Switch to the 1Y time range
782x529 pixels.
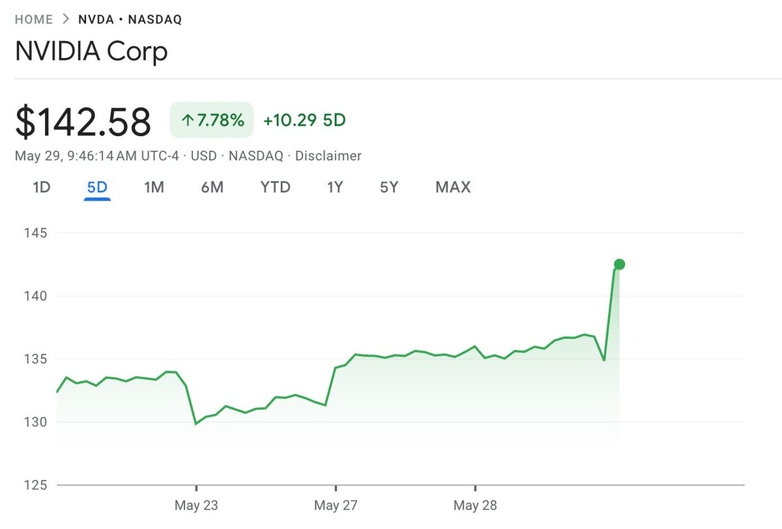pos(334,187)
